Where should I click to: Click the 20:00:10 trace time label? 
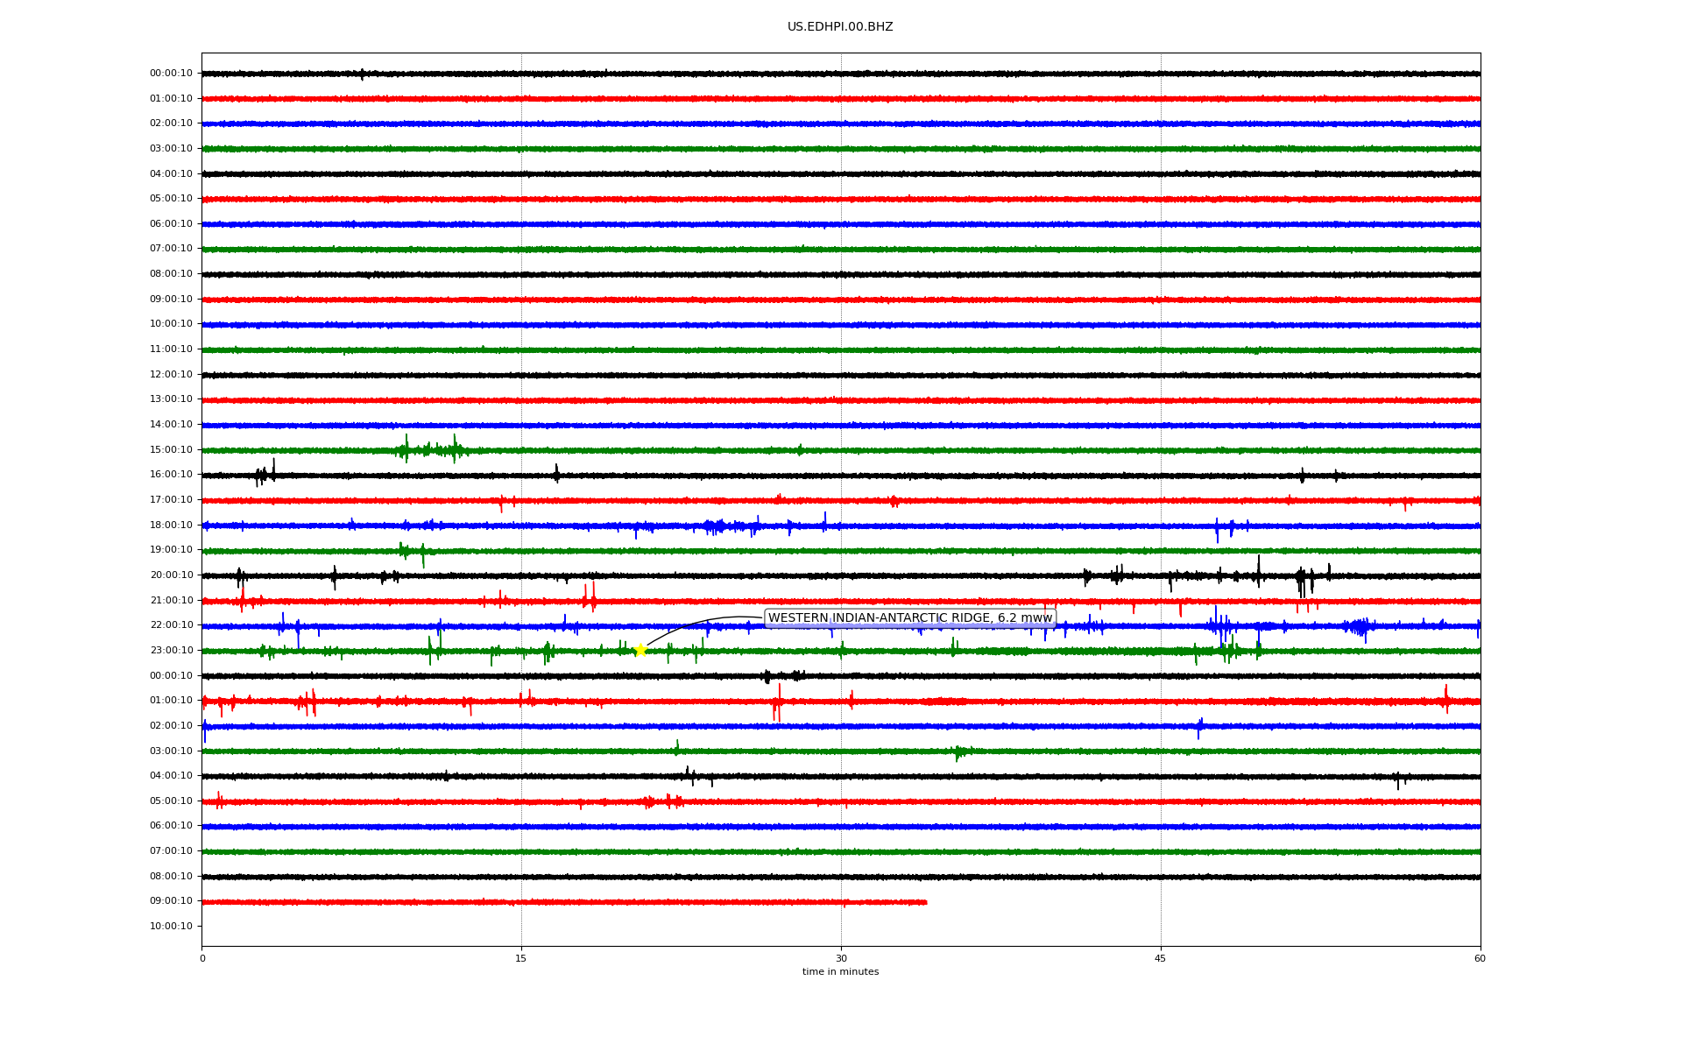171,575
